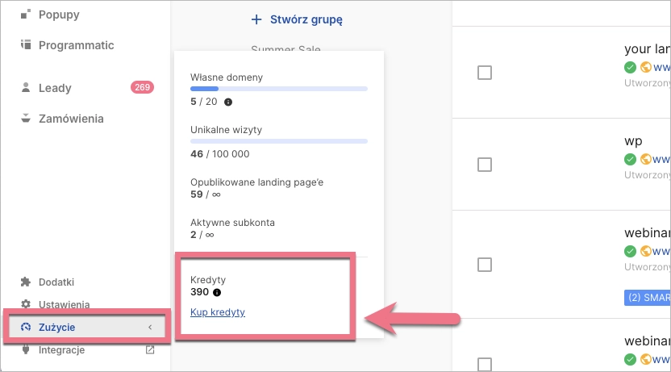
Task: Click the Integracje external link icon
Action: point(150,350)
